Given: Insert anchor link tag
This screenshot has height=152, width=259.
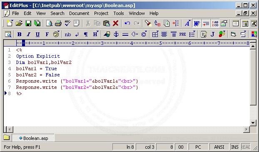Looking at the screenshot, I should 116,34.
